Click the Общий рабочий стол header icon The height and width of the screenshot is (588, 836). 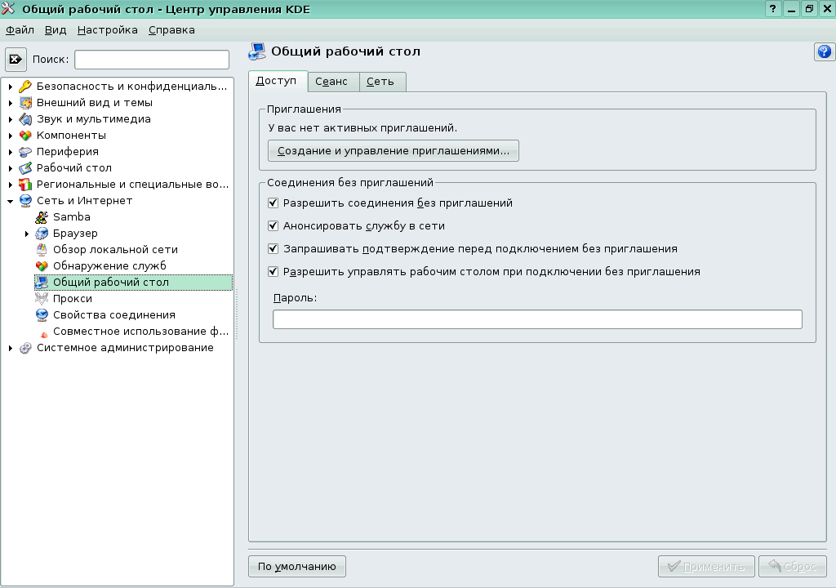point(259,51)
